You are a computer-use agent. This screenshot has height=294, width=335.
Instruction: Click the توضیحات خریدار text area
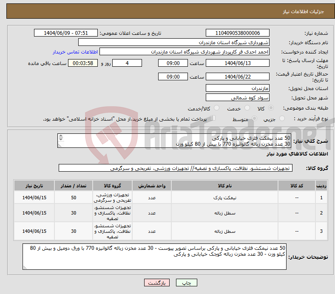(154, 257)
